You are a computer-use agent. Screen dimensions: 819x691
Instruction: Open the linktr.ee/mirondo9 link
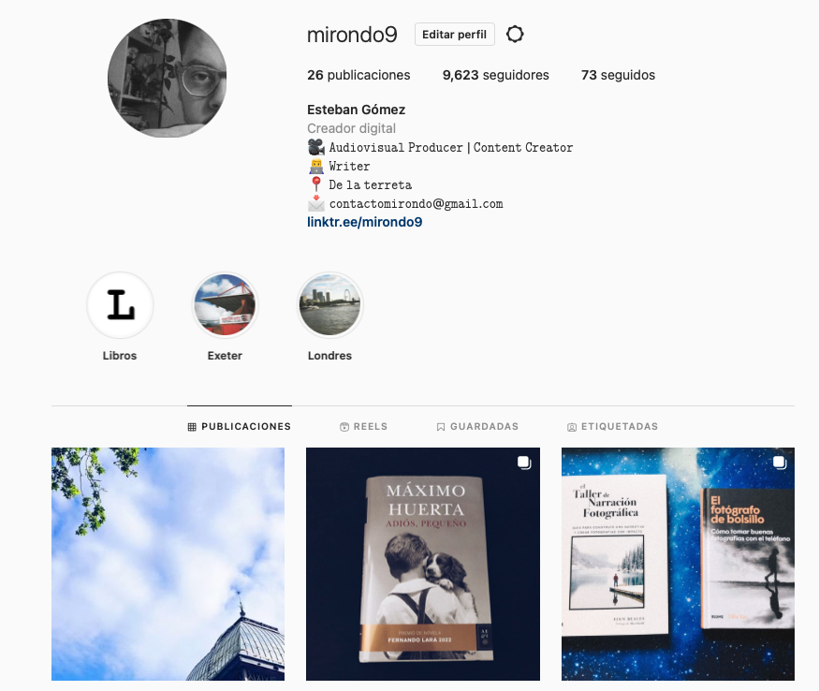365,222
